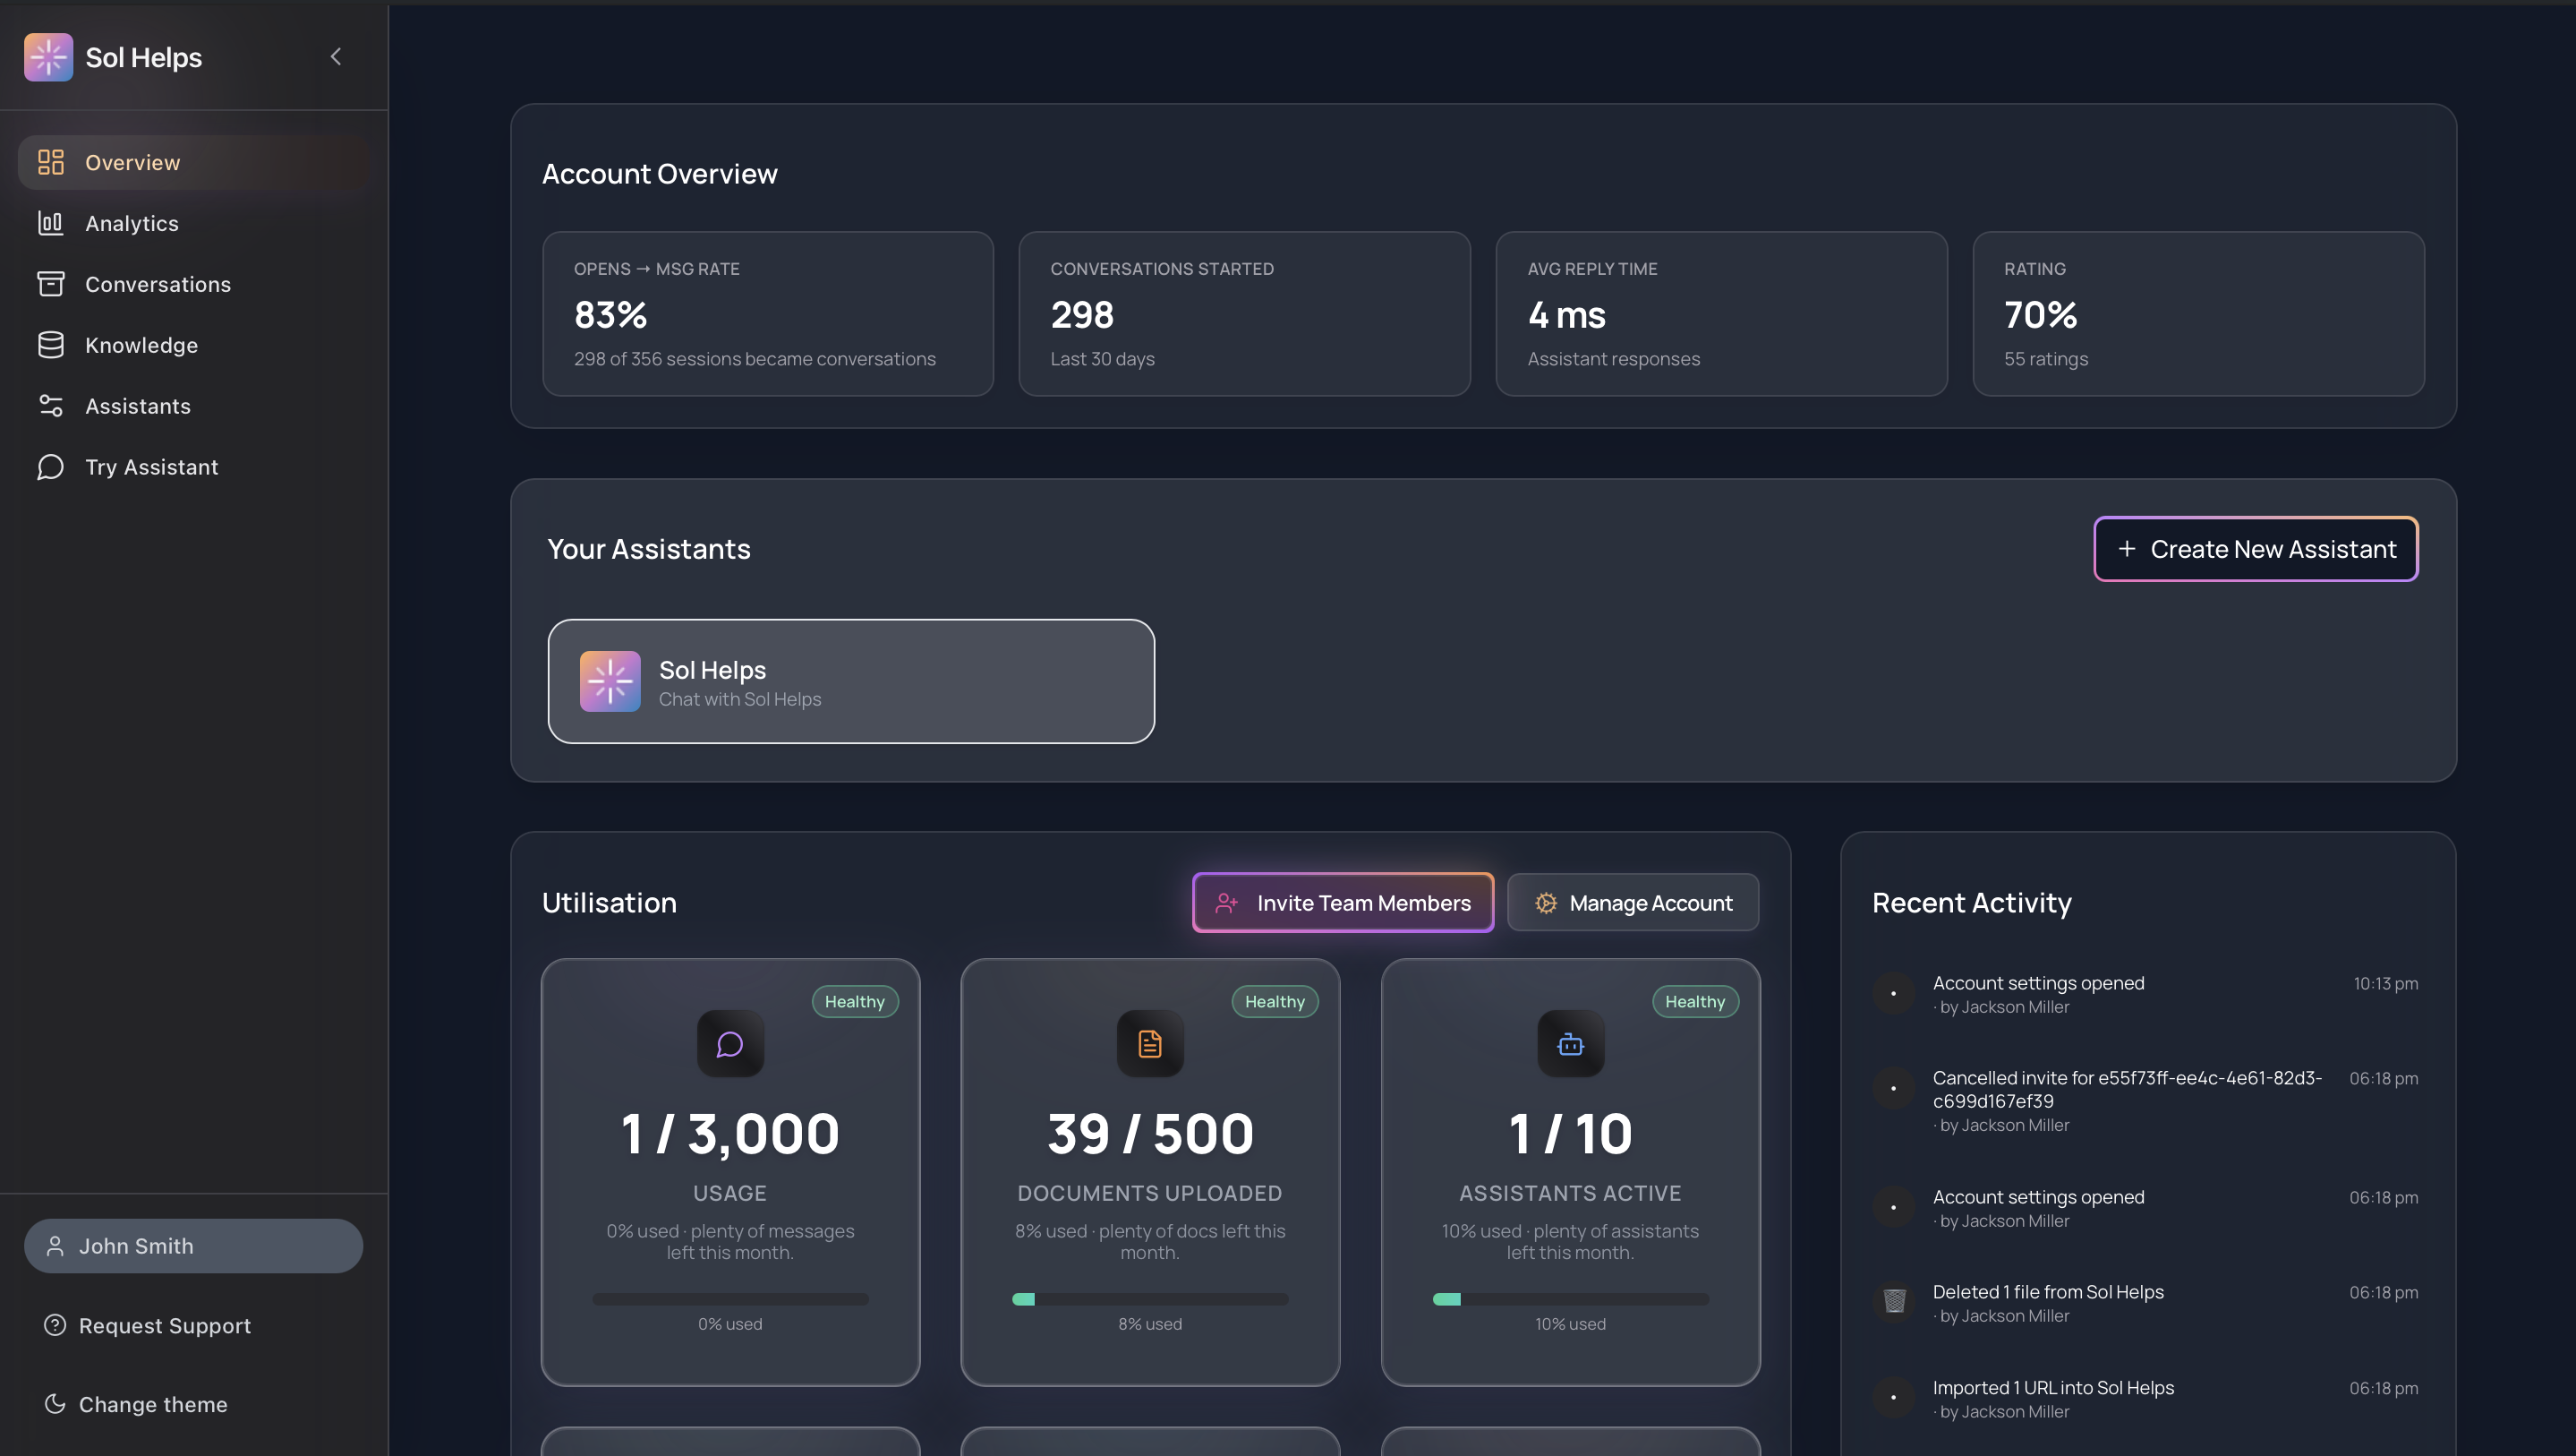Open Manage Account gear button
Screen dimensions: 2576x1456
click(1632, 903)
